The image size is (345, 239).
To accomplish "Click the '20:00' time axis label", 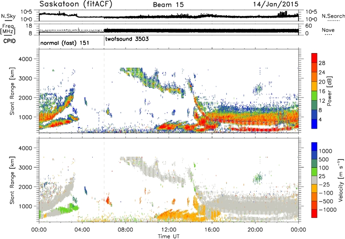I will click(255, 230).
